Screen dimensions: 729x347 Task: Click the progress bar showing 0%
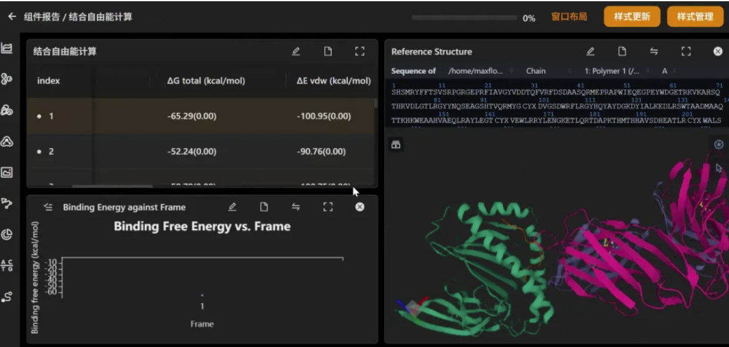coord(464,18)
